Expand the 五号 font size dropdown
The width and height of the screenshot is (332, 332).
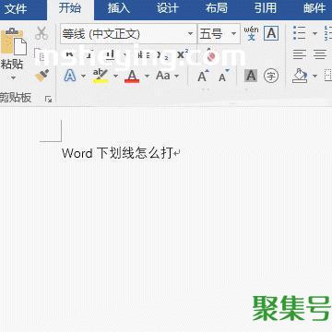(x=234, y=33)
